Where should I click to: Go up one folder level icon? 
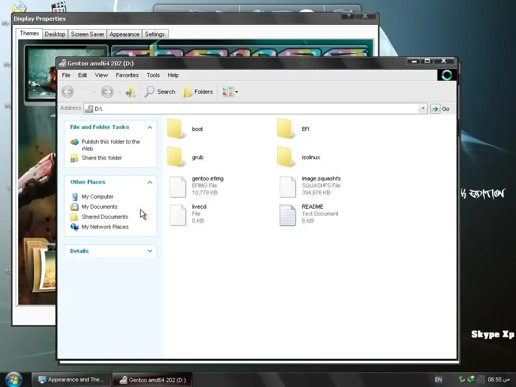click(x=131, y=92)
